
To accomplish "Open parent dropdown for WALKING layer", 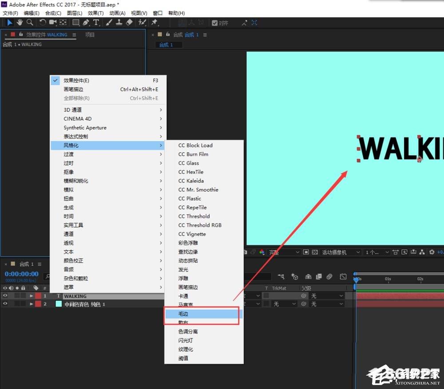I will 327,296.
